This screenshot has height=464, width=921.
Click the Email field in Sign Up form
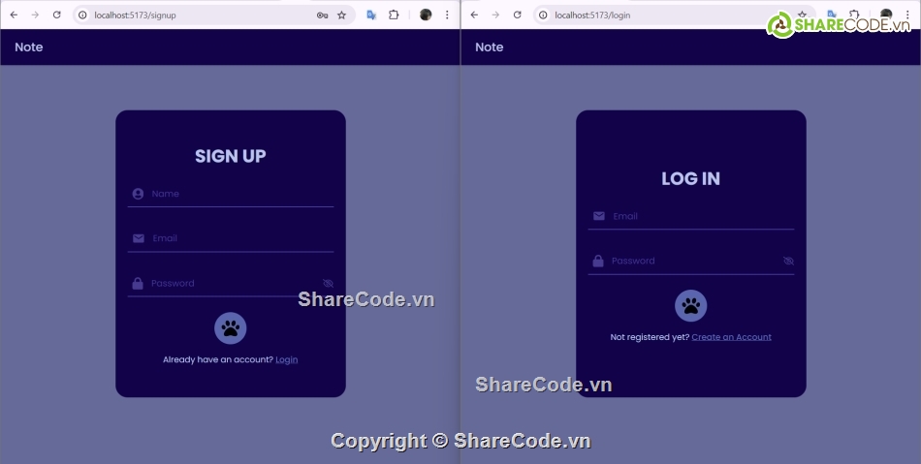pos(238,238)
